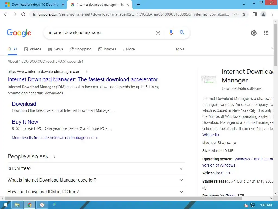Switch to Images results
The image size is (278, 209).
point(107,49)
